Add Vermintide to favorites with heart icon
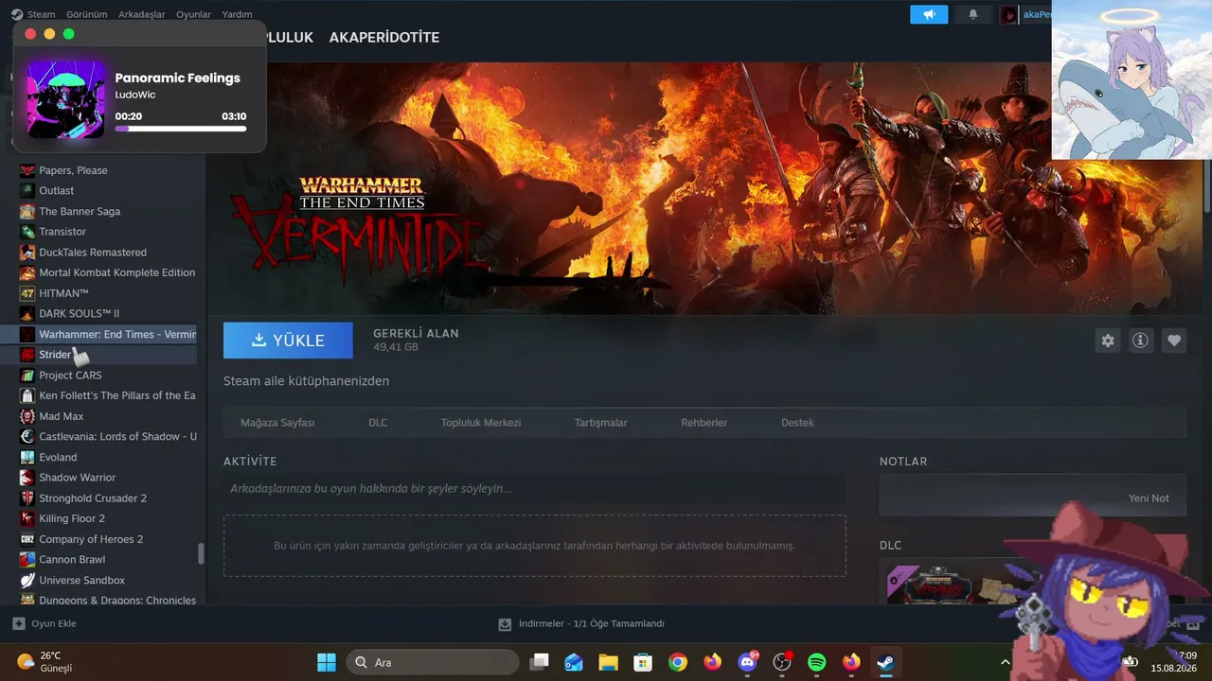The width and height of the screenshot is (1212, 681). pos(1174,340)
